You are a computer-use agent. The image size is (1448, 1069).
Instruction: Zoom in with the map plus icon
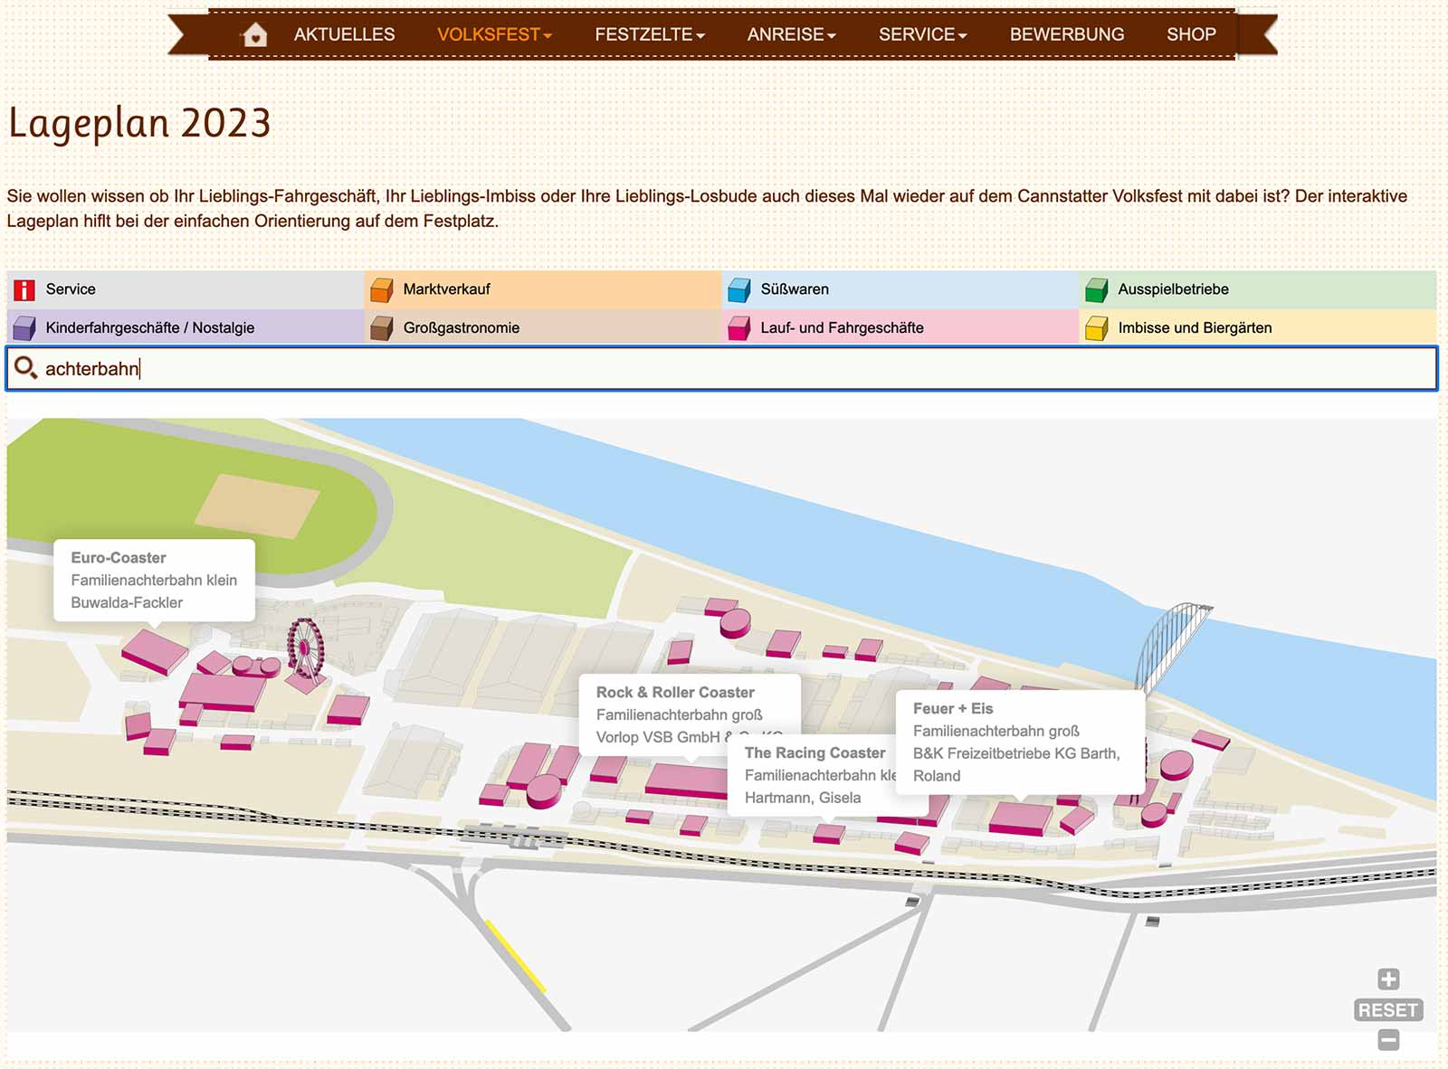1388,979
